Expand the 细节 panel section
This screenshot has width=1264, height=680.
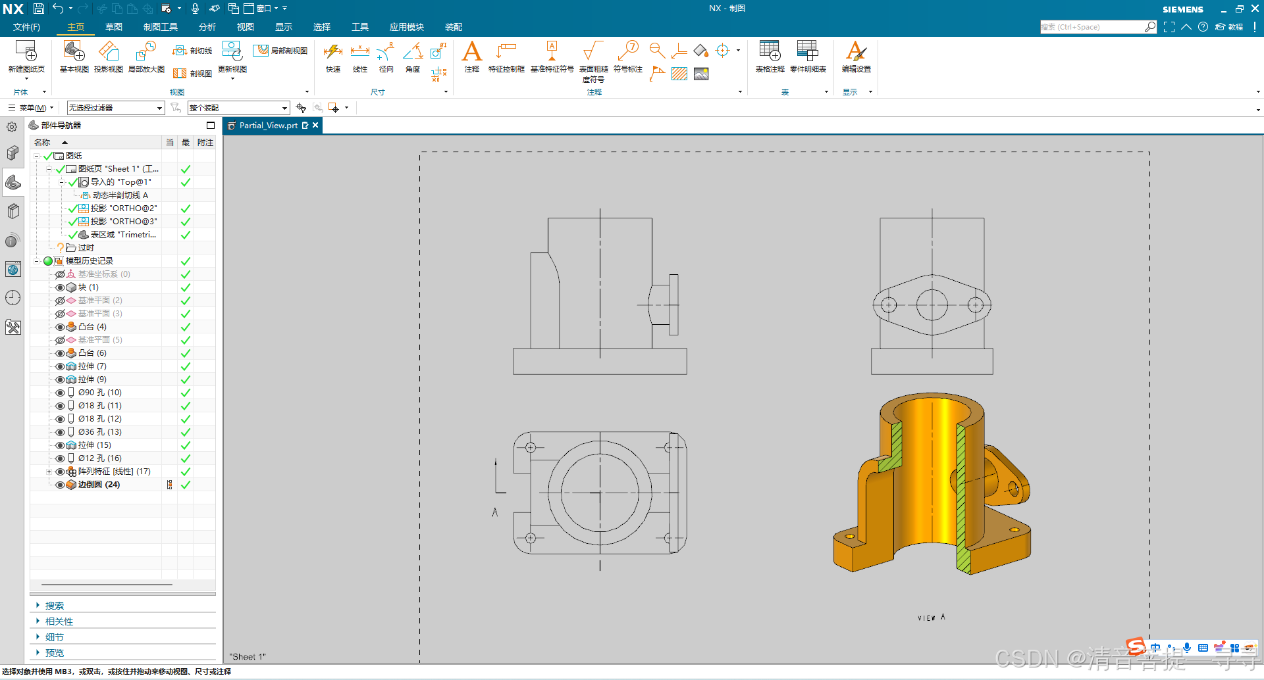coord(54,637)
